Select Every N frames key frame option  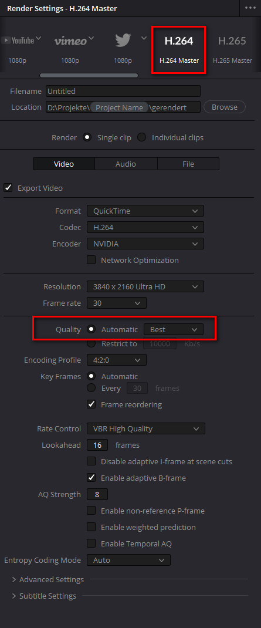(x=91, y=388)
